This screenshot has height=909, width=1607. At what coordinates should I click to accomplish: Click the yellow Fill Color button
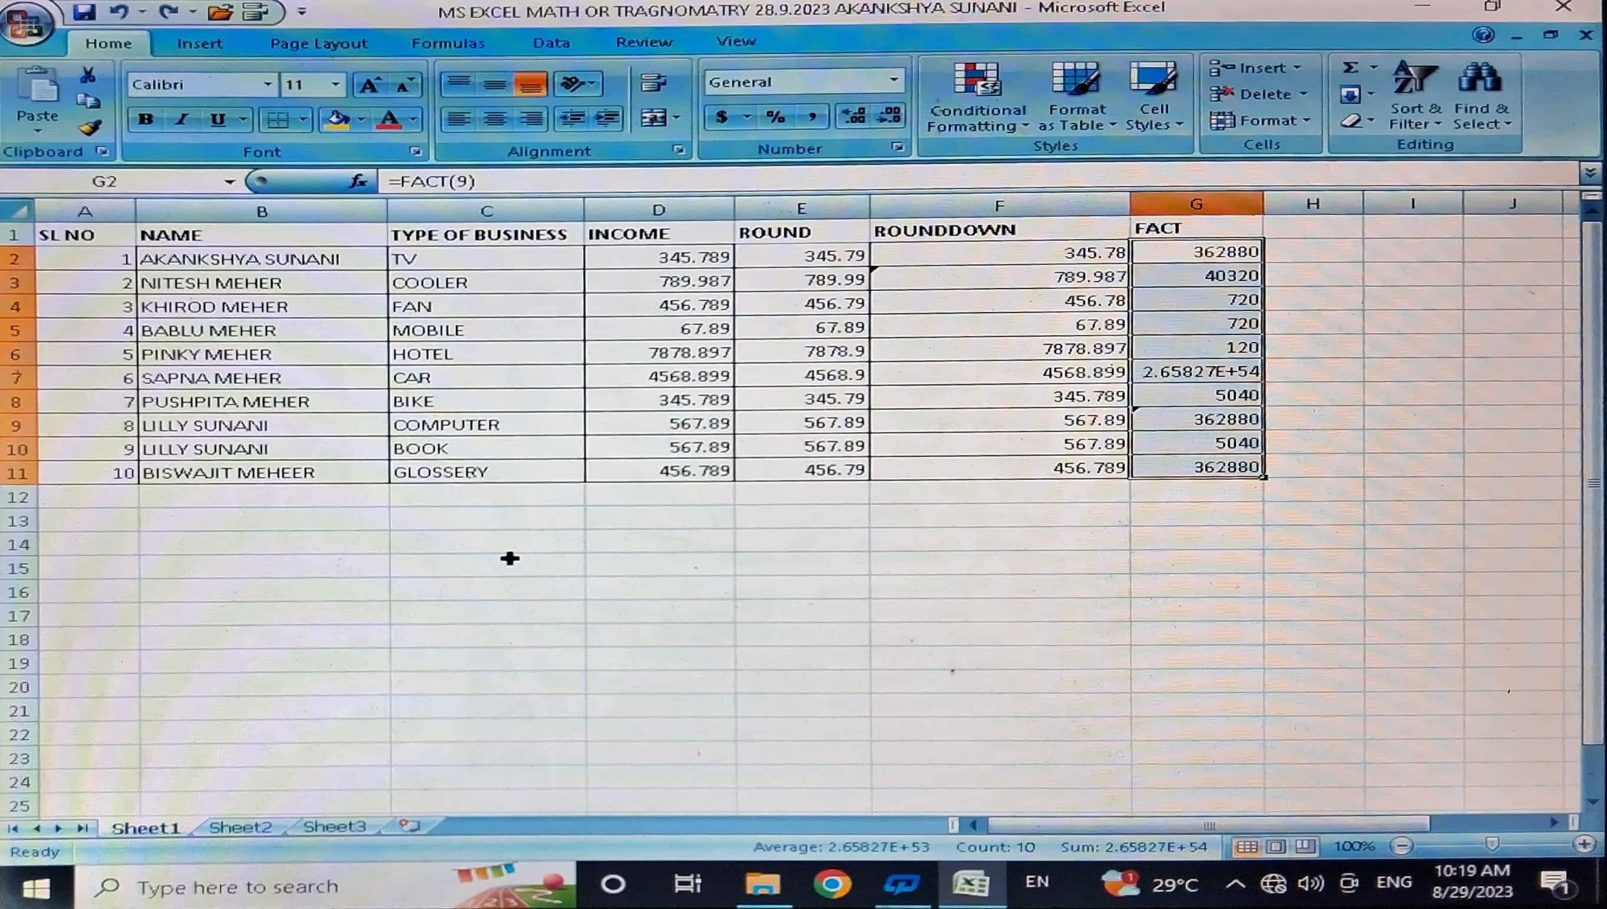click(338, 120)
